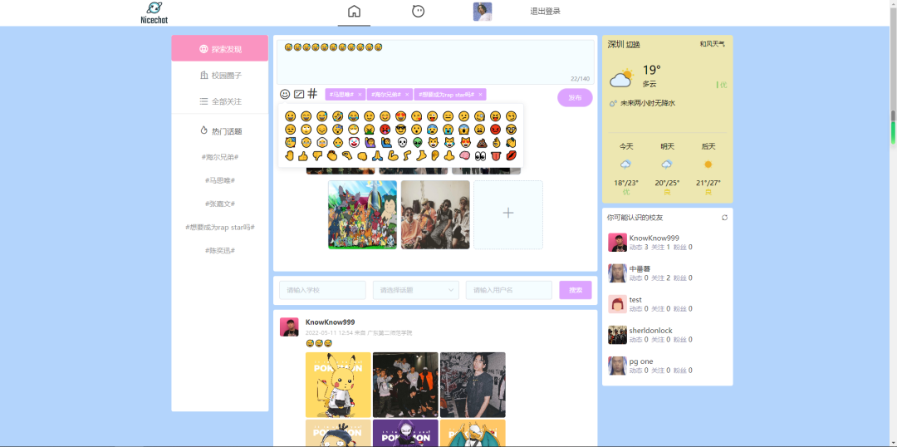Insert the thumbs down emoji
The width and height of the screenshot is (897, 447).
(317, 155)
